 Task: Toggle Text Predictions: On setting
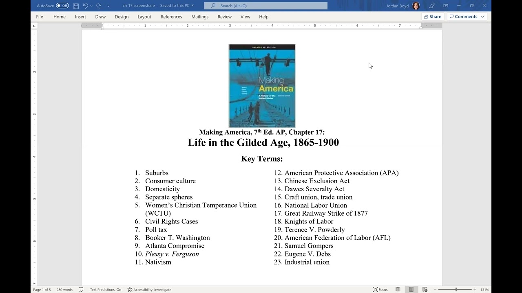(106, 290)
